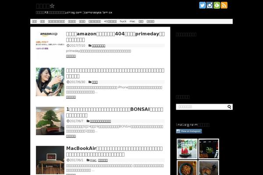Open the article title dated 2017/6/30
The image size is (263, 175).
click(115, 73)
